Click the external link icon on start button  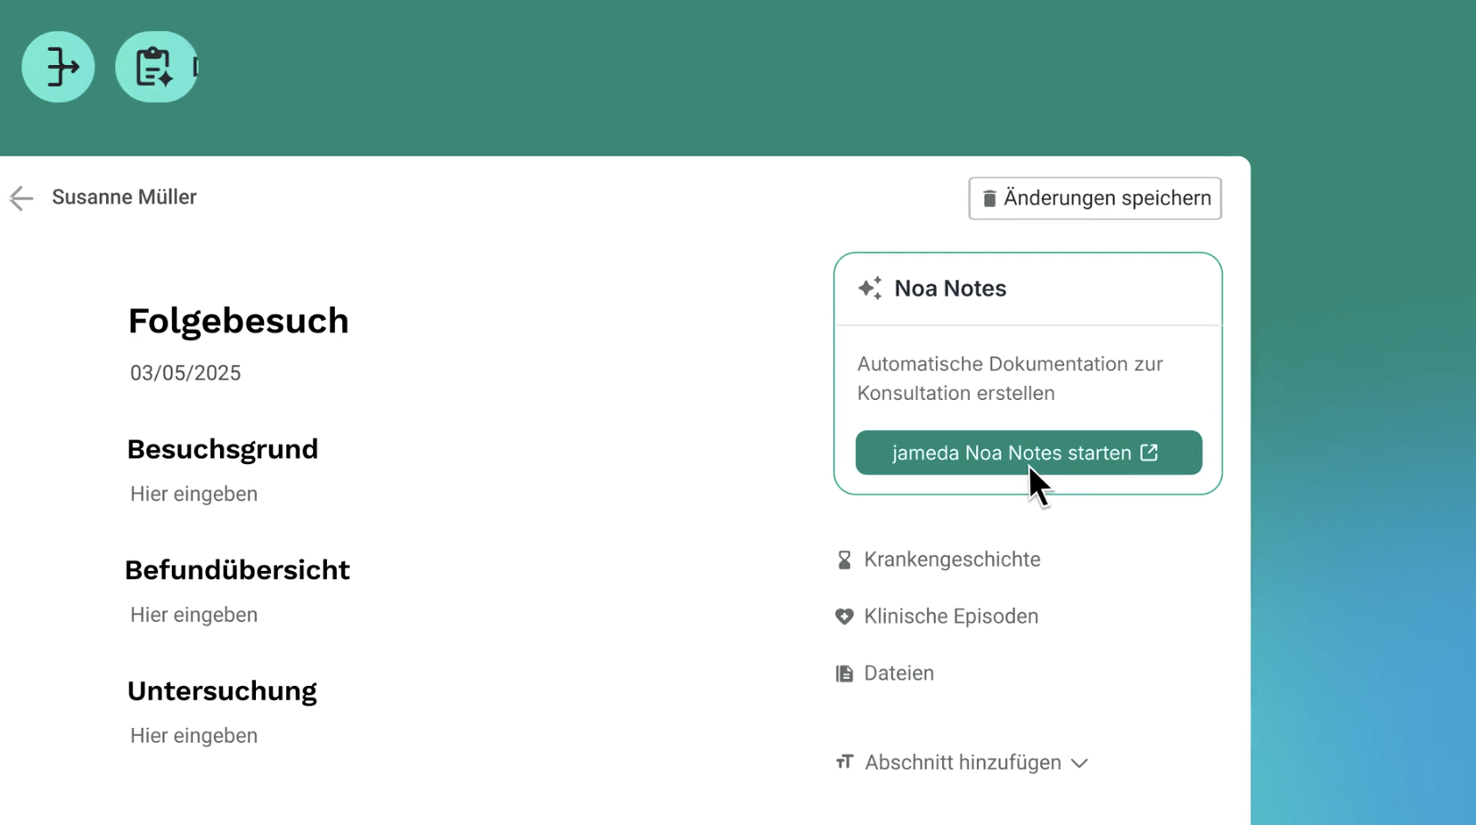coord(1149,453)
